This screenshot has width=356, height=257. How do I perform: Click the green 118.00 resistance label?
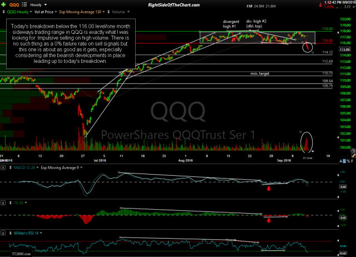tap(328, 29)
